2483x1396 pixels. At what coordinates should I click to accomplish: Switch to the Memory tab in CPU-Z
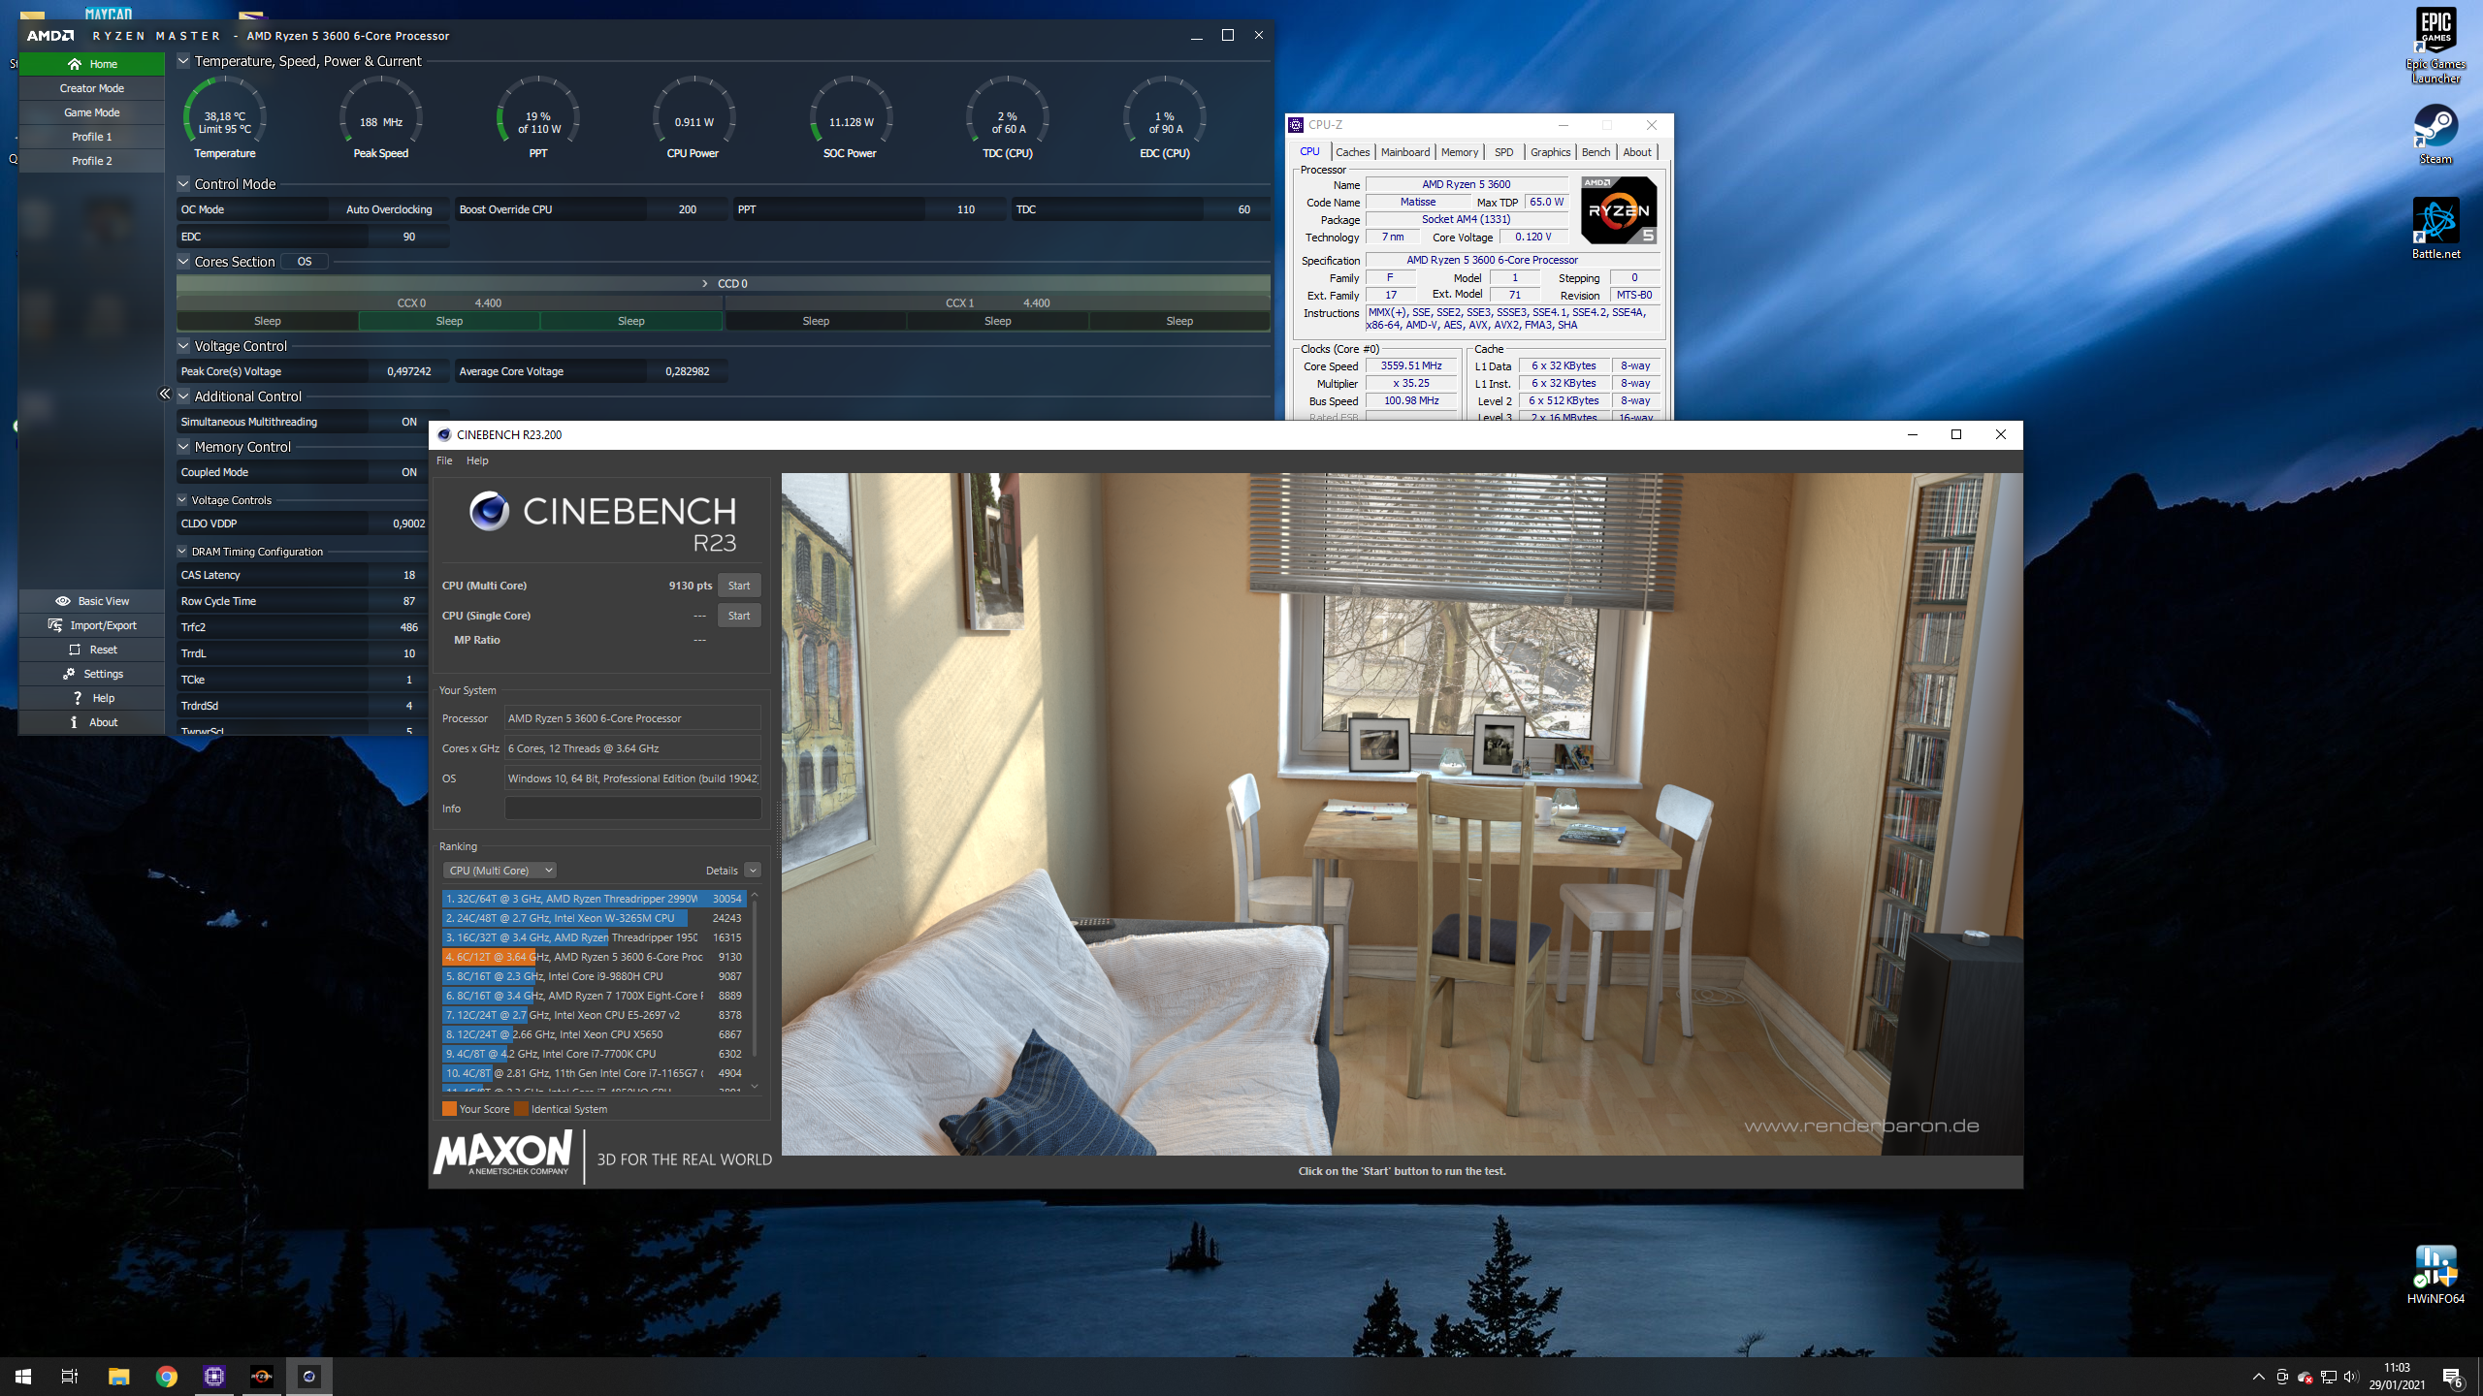pyautogui.click(x=1459, y=152)
